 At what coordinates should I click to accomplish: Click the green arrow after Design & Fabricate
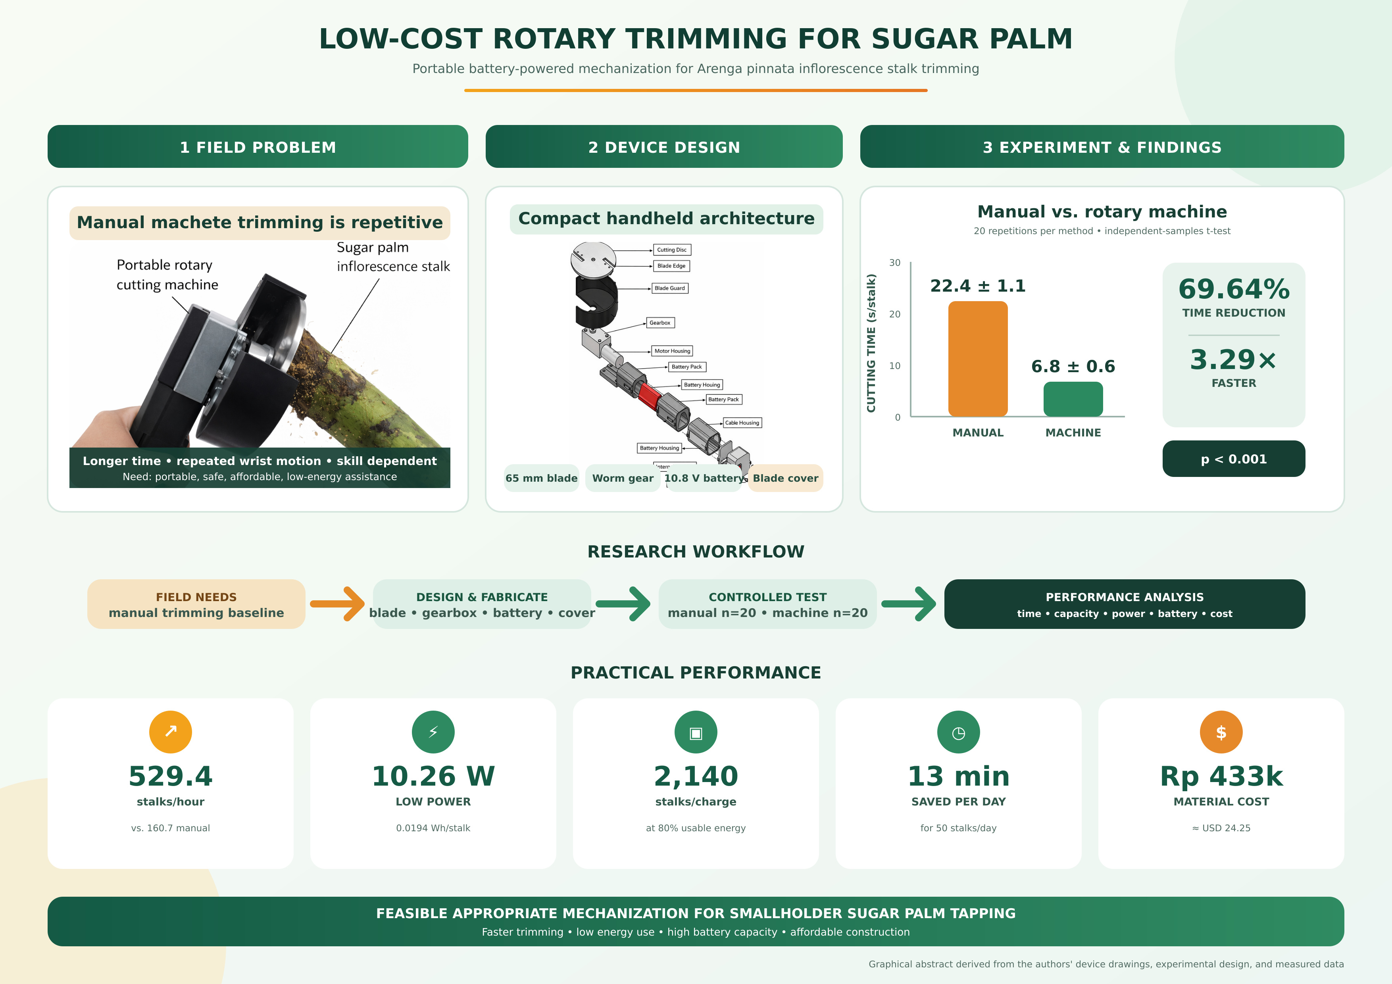623,604
